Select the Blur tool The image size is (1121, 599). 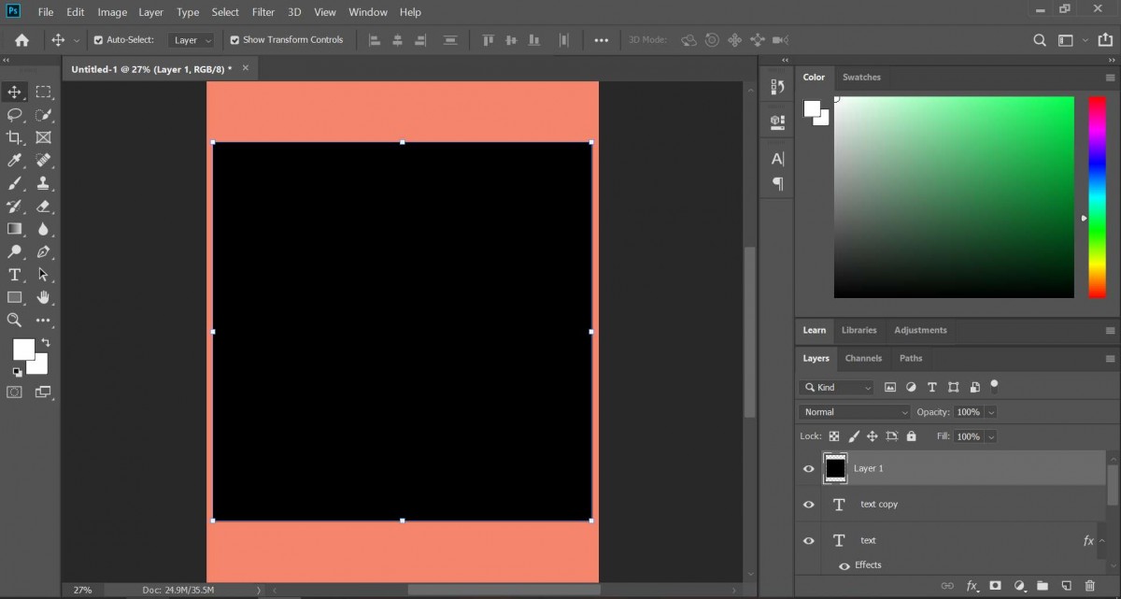43,229
